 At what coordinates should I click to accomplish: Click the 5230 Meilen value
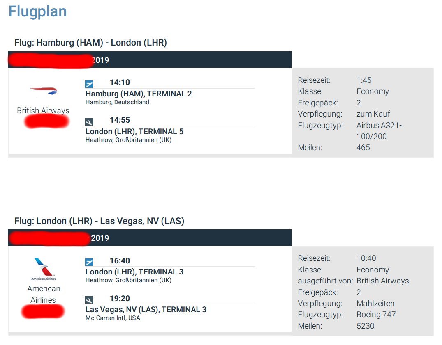coord(365,326)
